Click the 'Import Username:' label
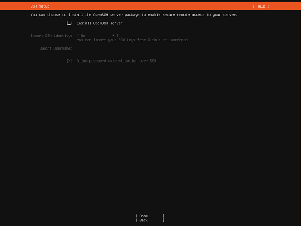301x226 pixels. pos(55,48)
